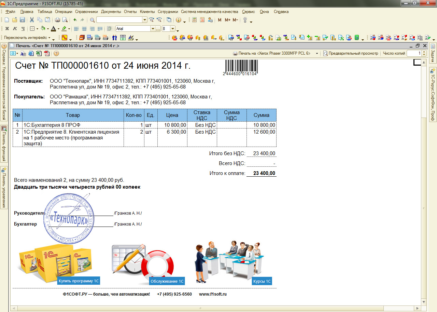Image resolution: width=437 pixels, height=312 pixels.
Task: Align text left
Action: click(x=76, y=29)
